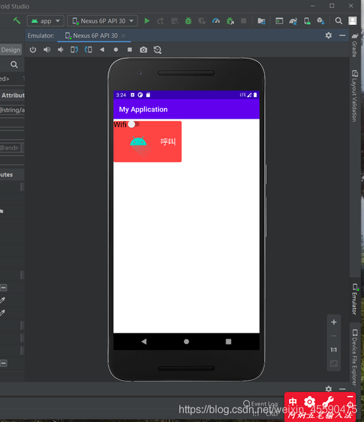Click the emulator volume down icon
The height and width of the screenshot is (422, 364).
[x=60, y=49]
